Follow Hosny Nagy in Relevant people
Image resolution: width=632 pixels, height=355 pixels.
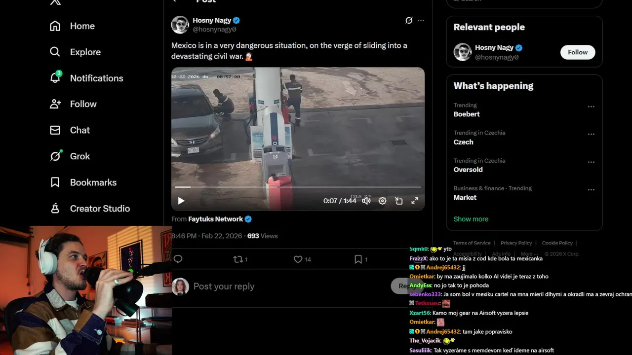578,52
